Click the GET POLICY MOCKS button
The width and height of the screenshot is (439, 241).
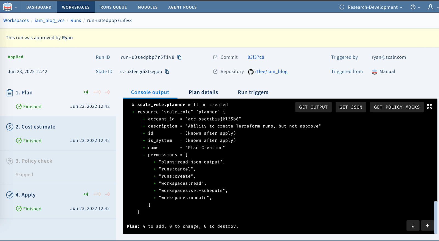[397, 107]
